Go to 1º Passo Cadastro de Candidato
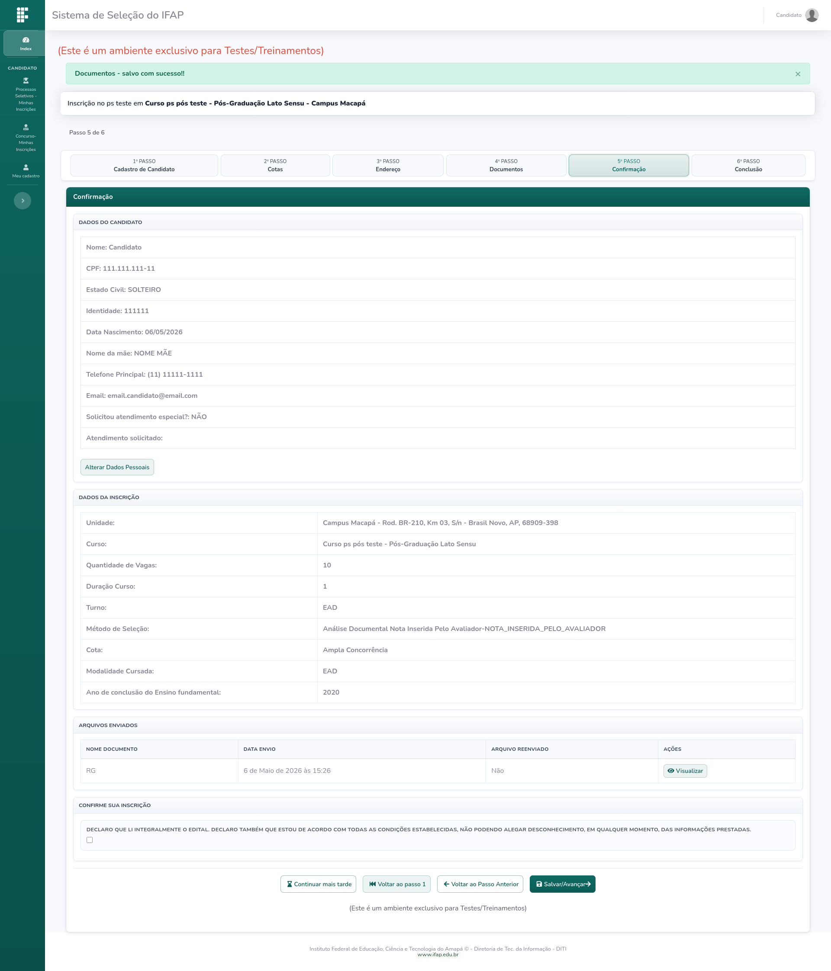Viewport: 831px width, 971px height. click(144, 165)
